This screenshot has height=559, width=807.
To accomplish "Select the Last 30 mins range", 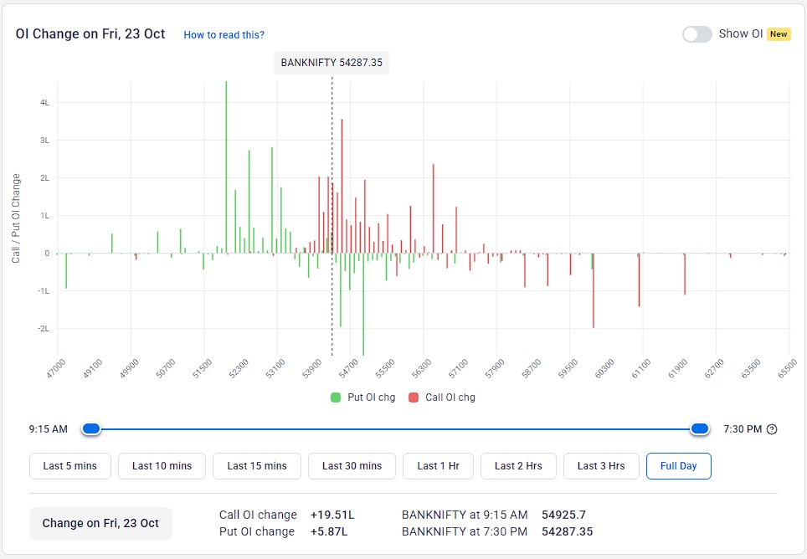I will point(352,466).
